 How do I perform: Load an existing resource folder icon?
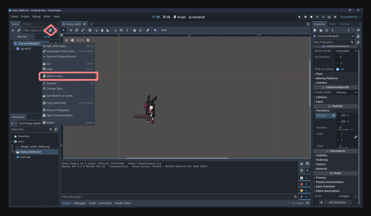click(321, 30)
